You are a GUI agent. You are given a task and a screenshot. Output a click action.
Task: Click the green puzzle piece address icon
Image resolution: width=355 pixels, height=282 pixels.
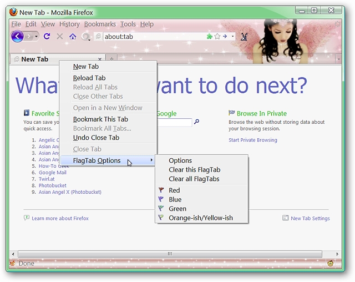[210, 36]
